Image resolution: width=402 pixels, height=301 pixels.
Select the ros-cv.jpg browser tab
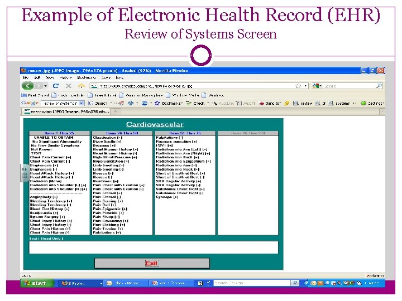click(66, 111)
